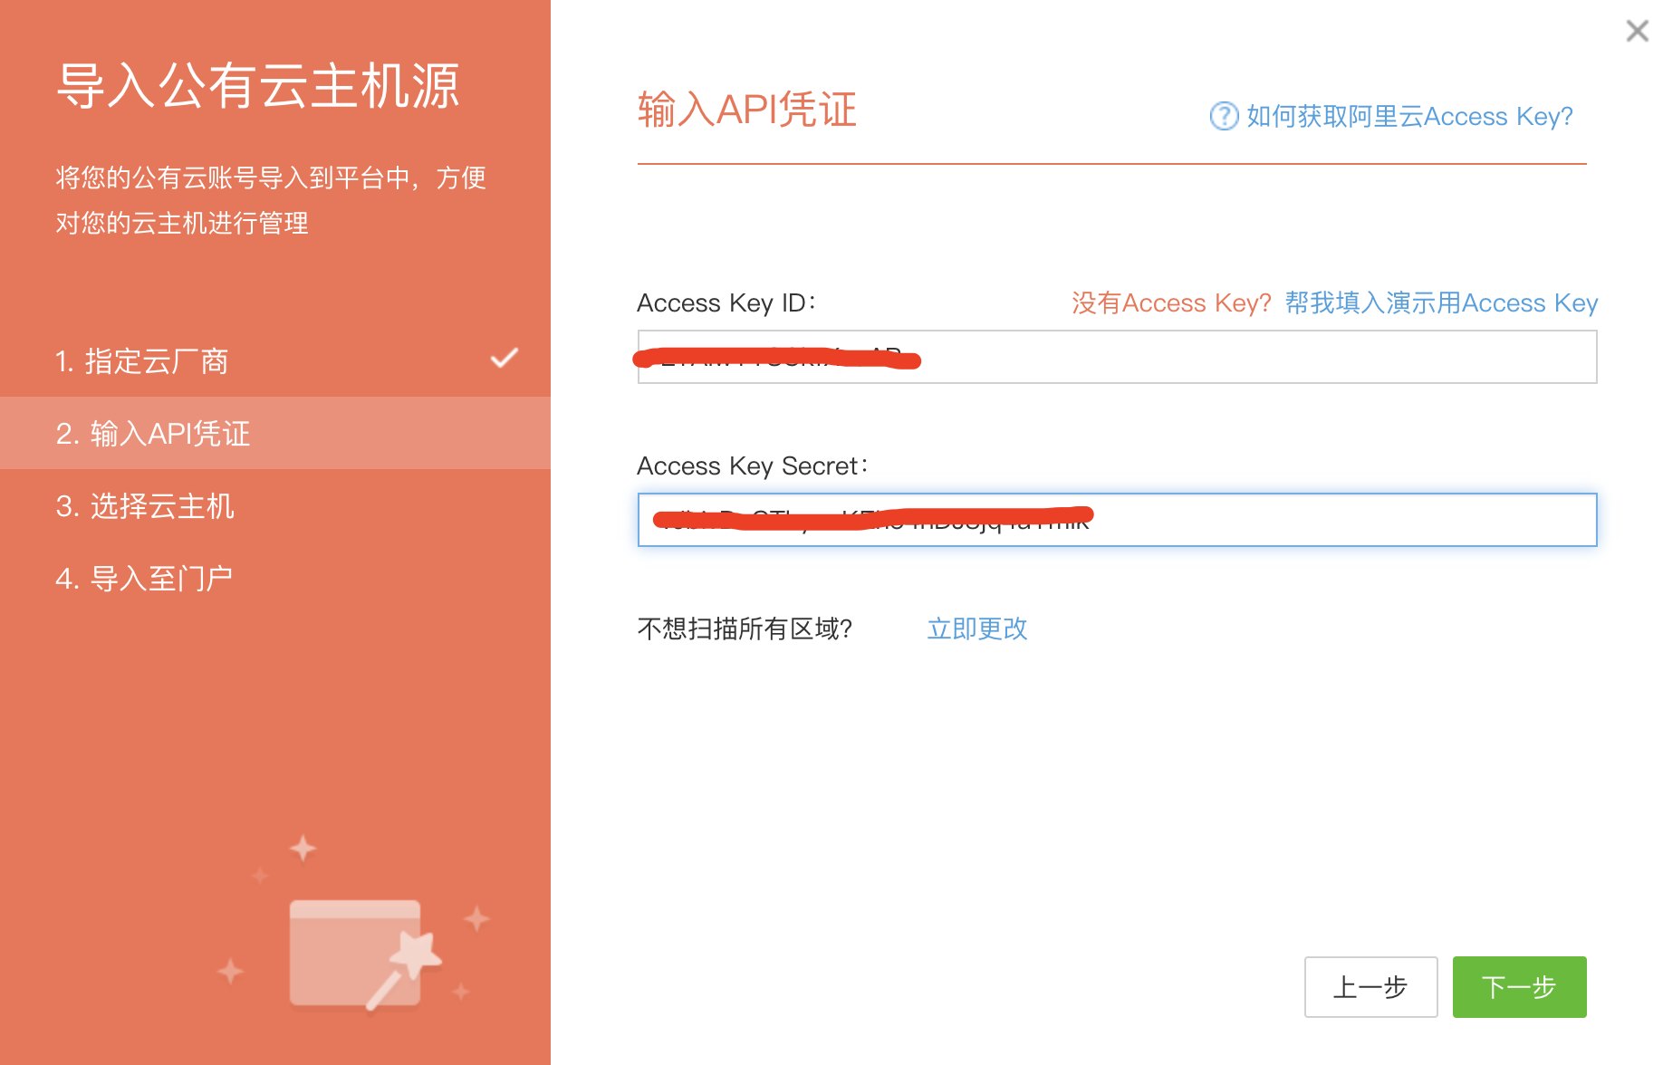Go back with the 上一步 button
The width and height of the screenshot is (1663, 1065).
point(1370,986)
